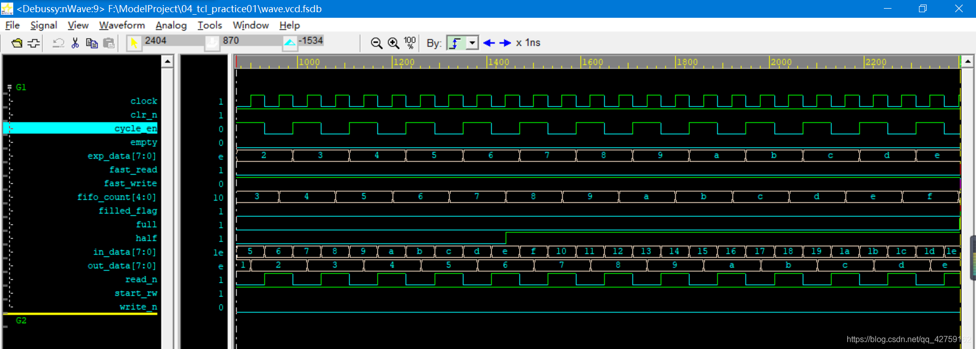976x349 pixels.
Task: Click the Paste toolbar icon
Action: click(108, 43)
